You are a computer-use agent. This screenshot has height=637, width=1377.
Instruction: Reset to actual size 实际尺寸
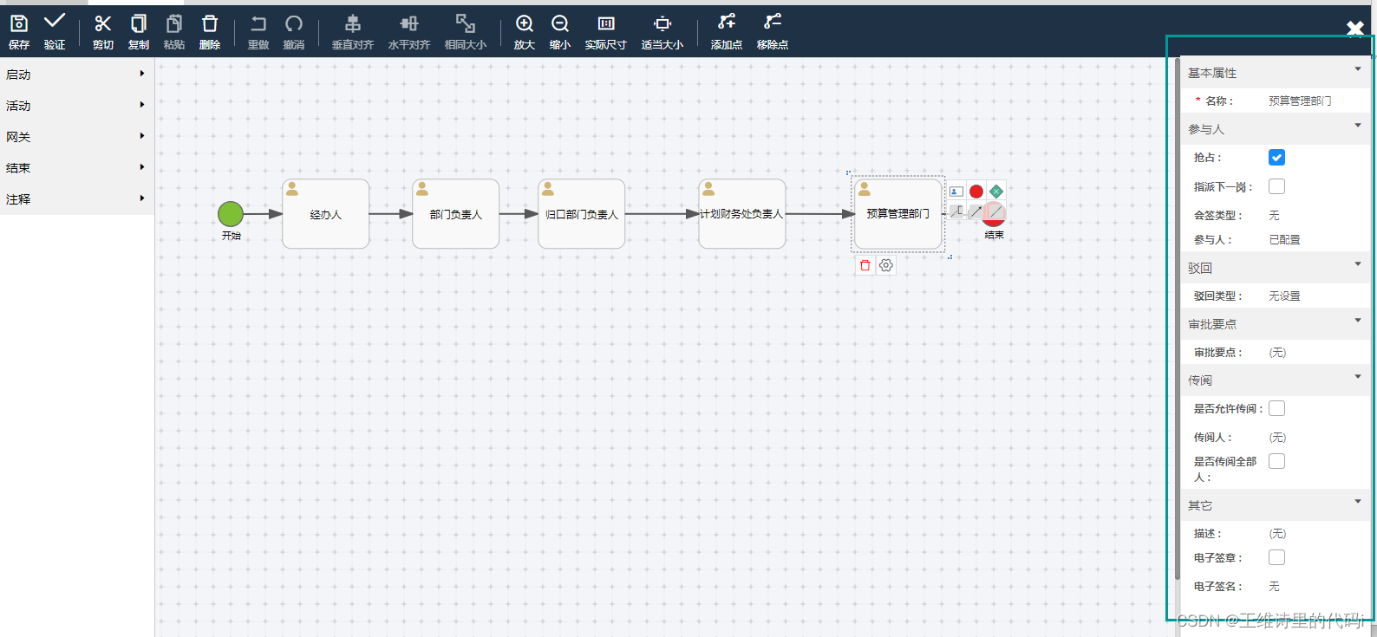606,31
